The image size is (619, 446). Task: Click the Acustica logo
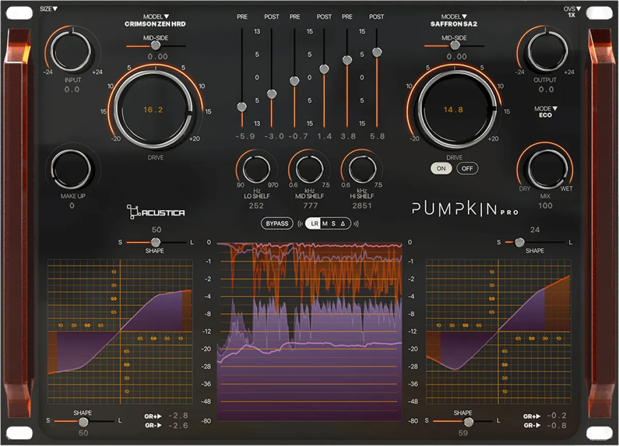(x=156, y=211)
